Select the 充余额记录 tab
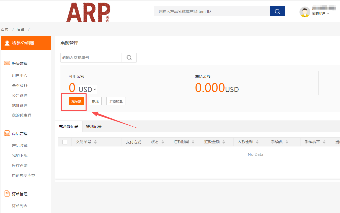Image resolution: width=340 pixels, height=213 pixels. [x=69, y=127]
